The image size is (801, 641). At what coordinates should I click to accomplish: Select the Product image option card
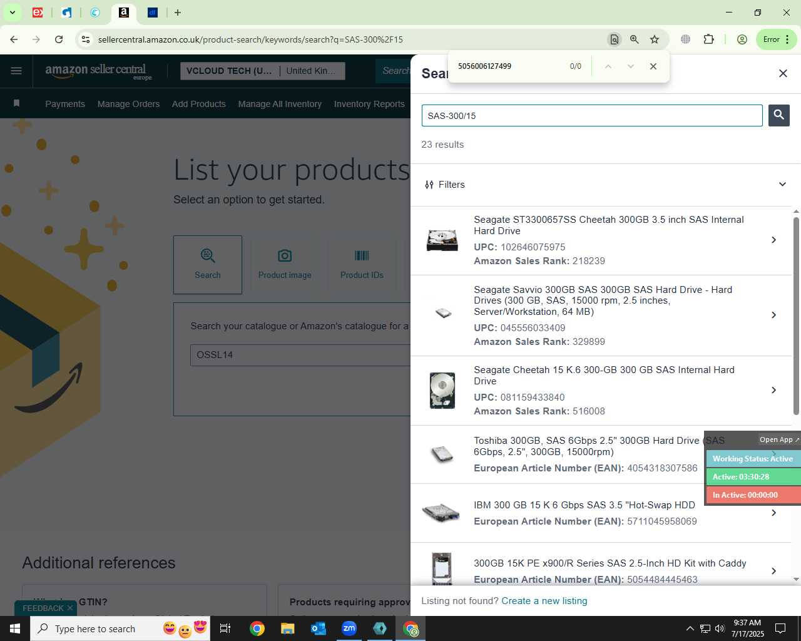pos(285,265)
